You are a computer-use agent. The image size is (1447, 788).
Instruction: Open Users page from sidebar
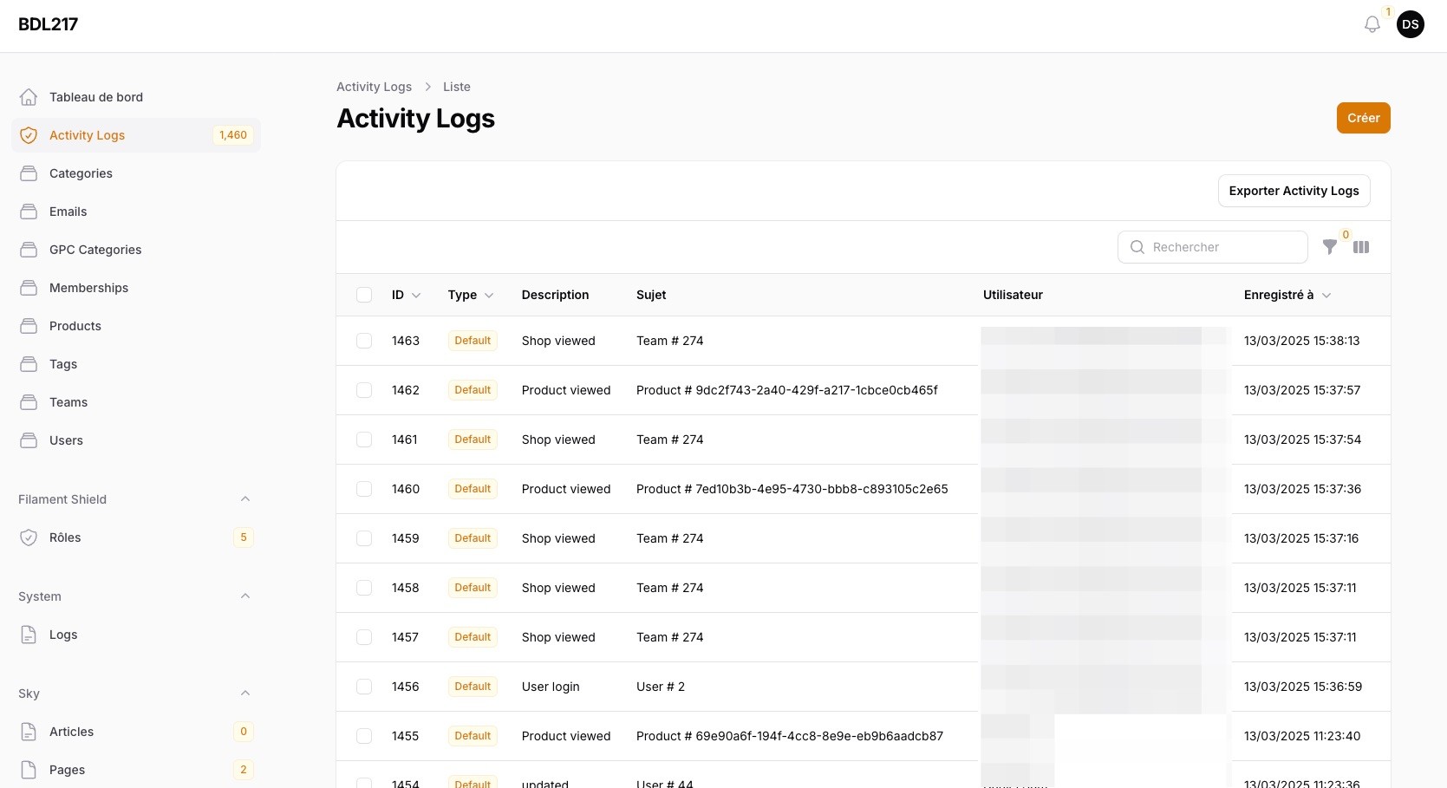[x=136, y=440]
